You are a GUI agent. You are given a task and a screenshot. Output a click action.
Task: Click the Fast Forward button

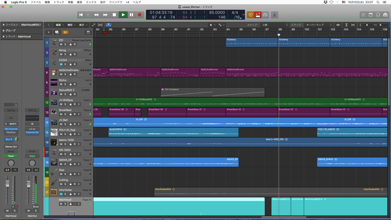click(105, 15)
